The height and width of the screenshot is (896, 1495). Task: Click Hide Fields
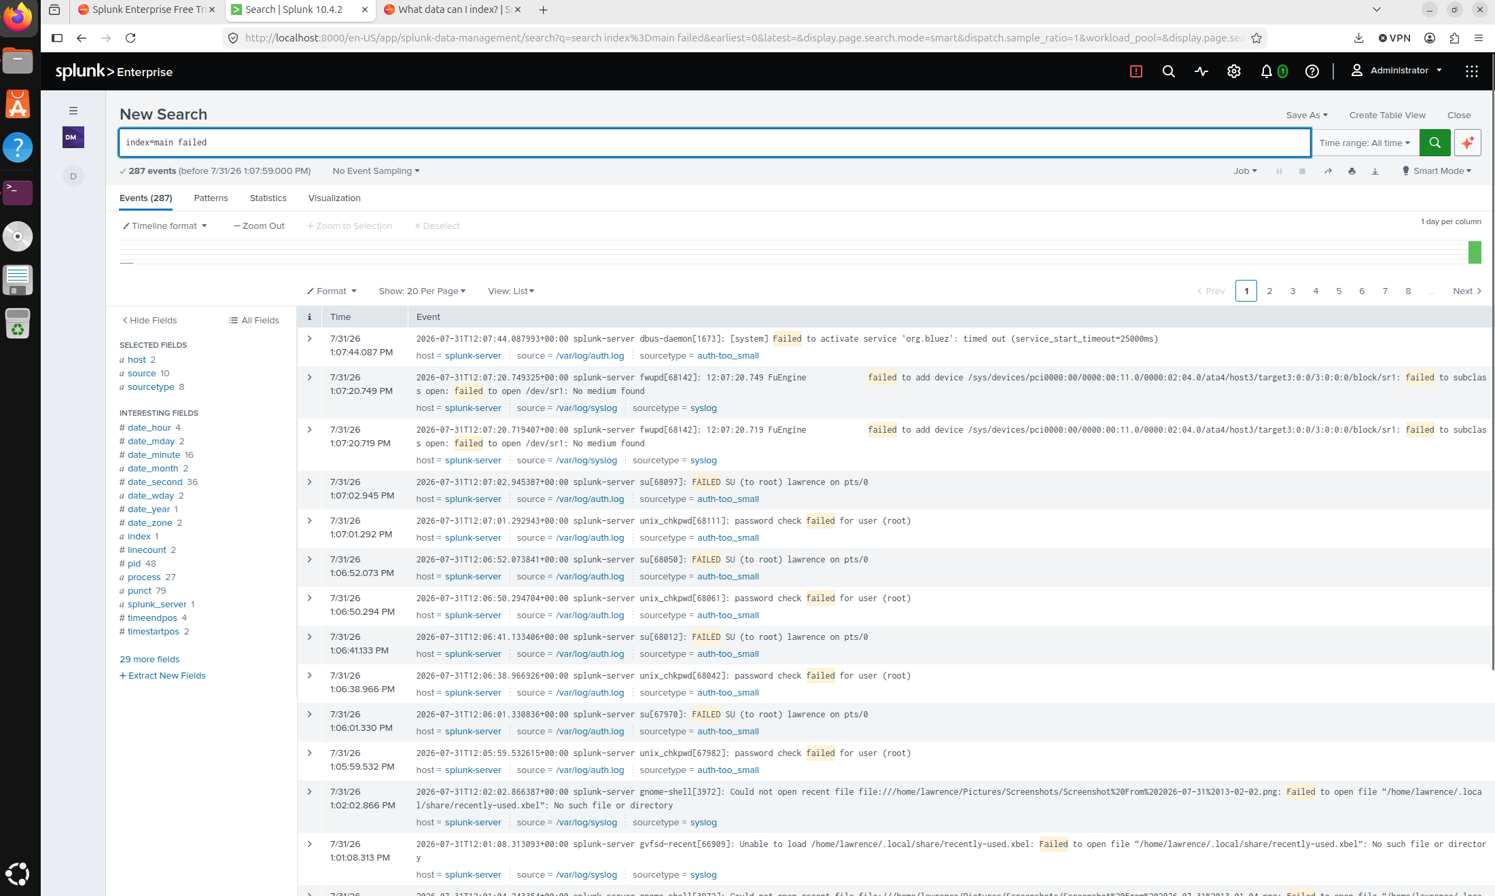149,321
